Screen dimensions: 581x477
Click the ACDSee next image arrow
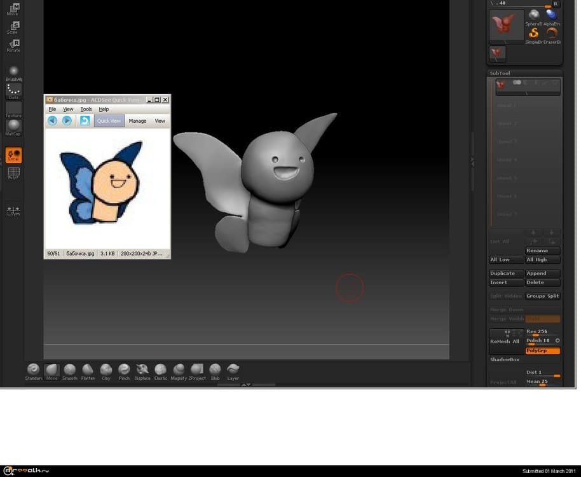pos(67,120)
